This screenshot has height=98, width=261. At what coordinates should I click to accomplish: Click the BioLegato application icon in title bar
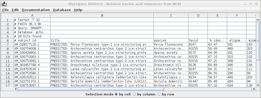coord(4,4)
